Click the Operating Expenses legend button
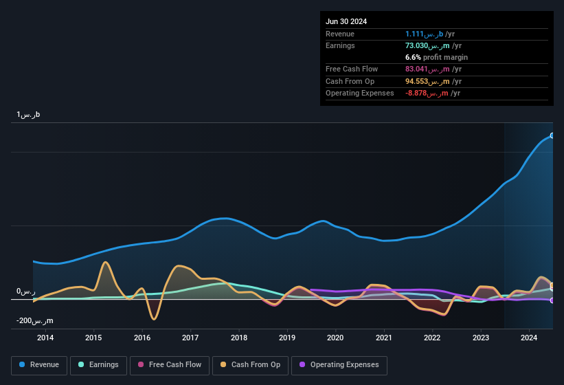 coord(339,365)
